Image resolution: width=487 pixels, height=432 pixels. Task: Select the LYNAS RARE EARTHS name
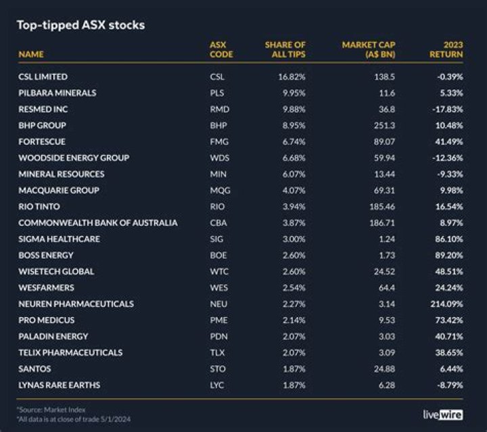(x=59, y=385)
